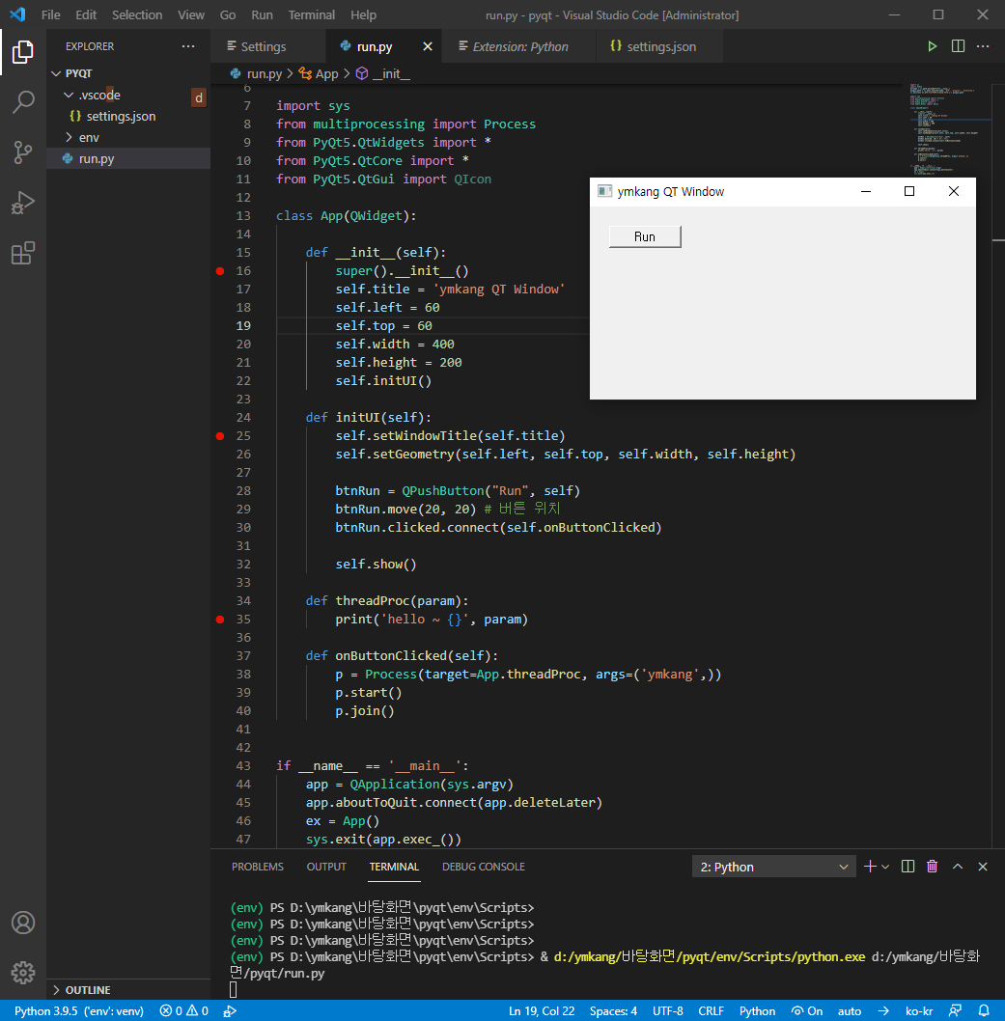The width and height of the screenshot is (1005, 1021).
Task: Select Python 3.9.5 interpreter in status bar
Action: click(x=79, y=1010)
